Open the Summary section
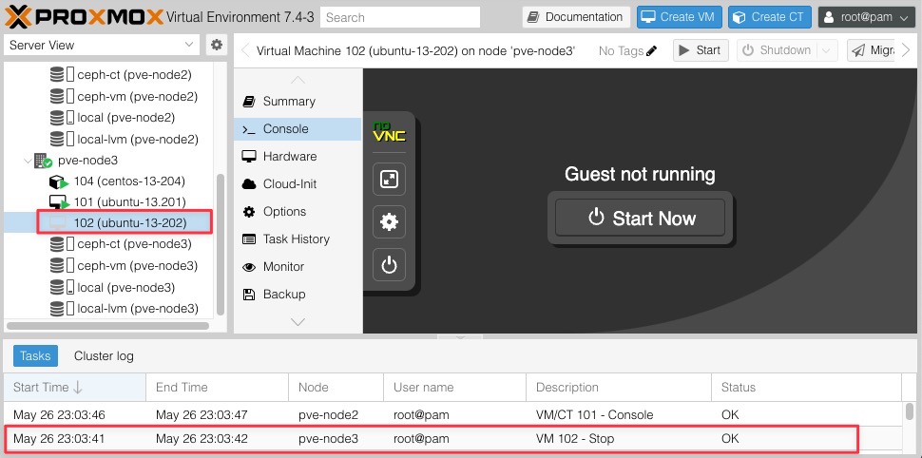922x458 pixels. coord(298,101)
